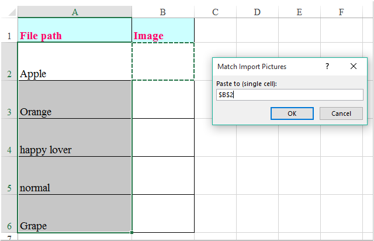The height and width of the screenshot is (241, 374).
Task: Select the File path header cell
Action: click(x=75, y=30)
